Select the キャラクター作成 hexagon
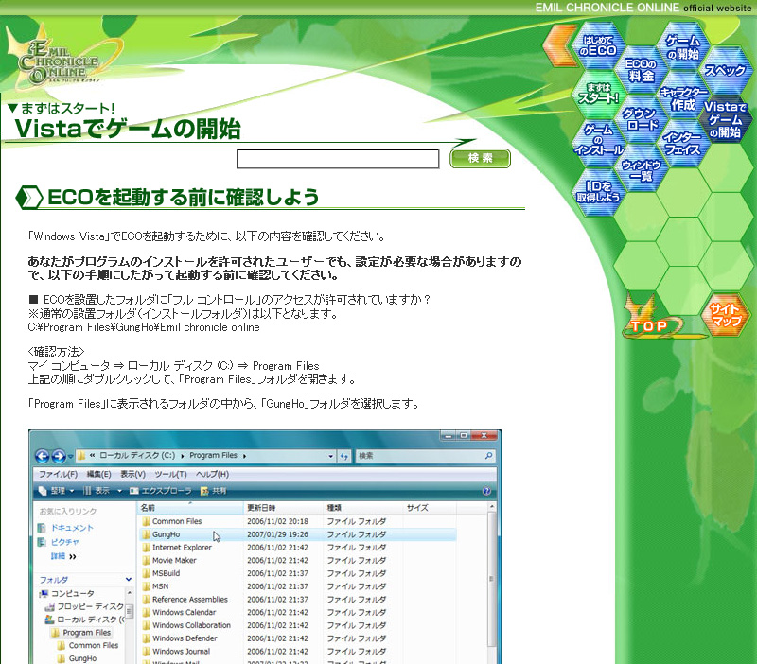 [x=682, y=96]
